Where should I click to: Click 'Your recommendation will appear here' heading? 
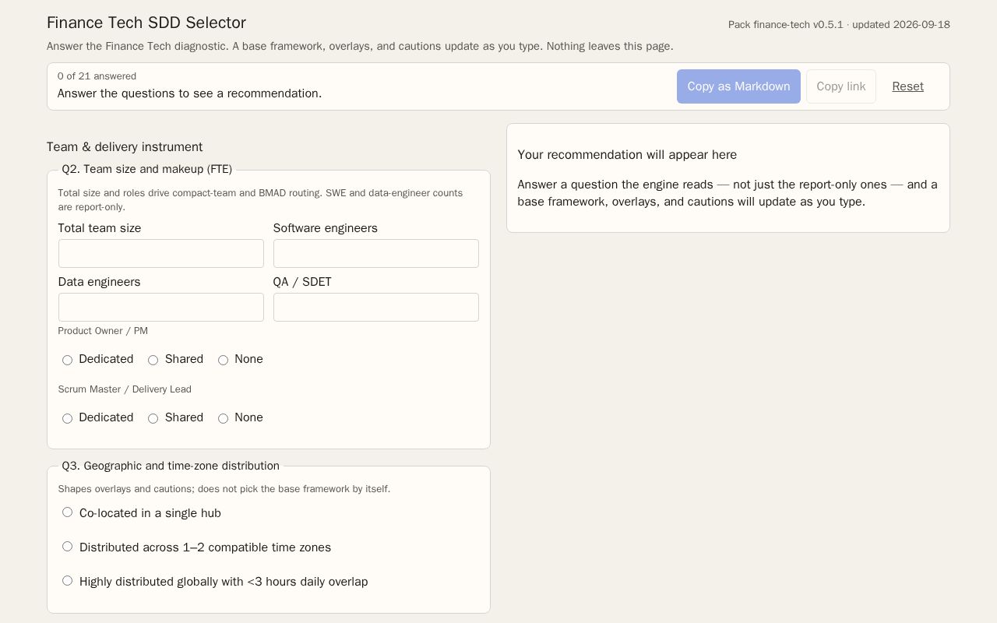coord(627,155)
